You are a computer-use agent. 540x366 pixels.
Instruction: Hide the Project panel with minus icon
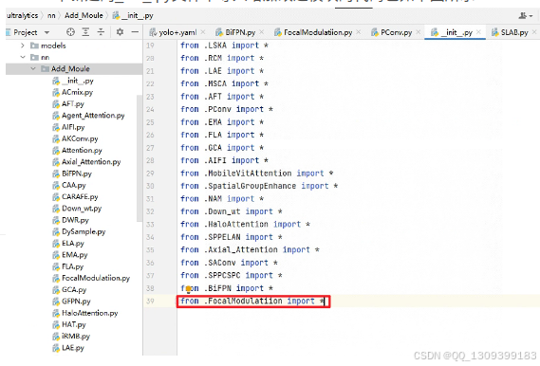tap(135, 32)
